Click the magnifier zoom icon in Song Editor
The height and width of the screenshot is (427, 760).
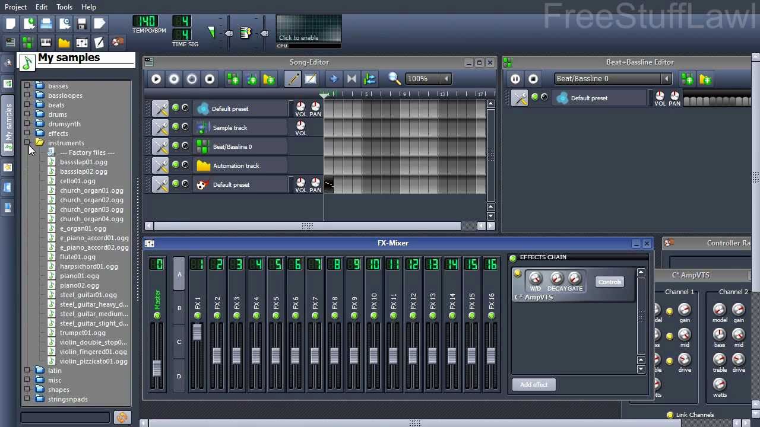393,78
